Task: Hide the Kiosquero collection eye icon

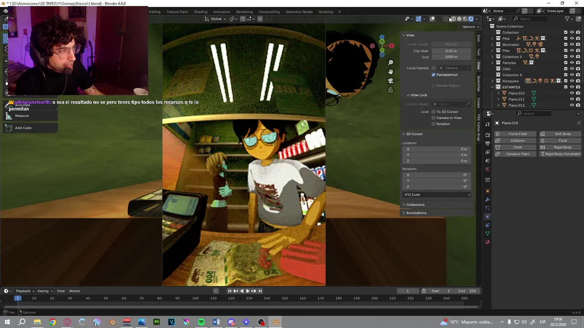Action: 572,81
